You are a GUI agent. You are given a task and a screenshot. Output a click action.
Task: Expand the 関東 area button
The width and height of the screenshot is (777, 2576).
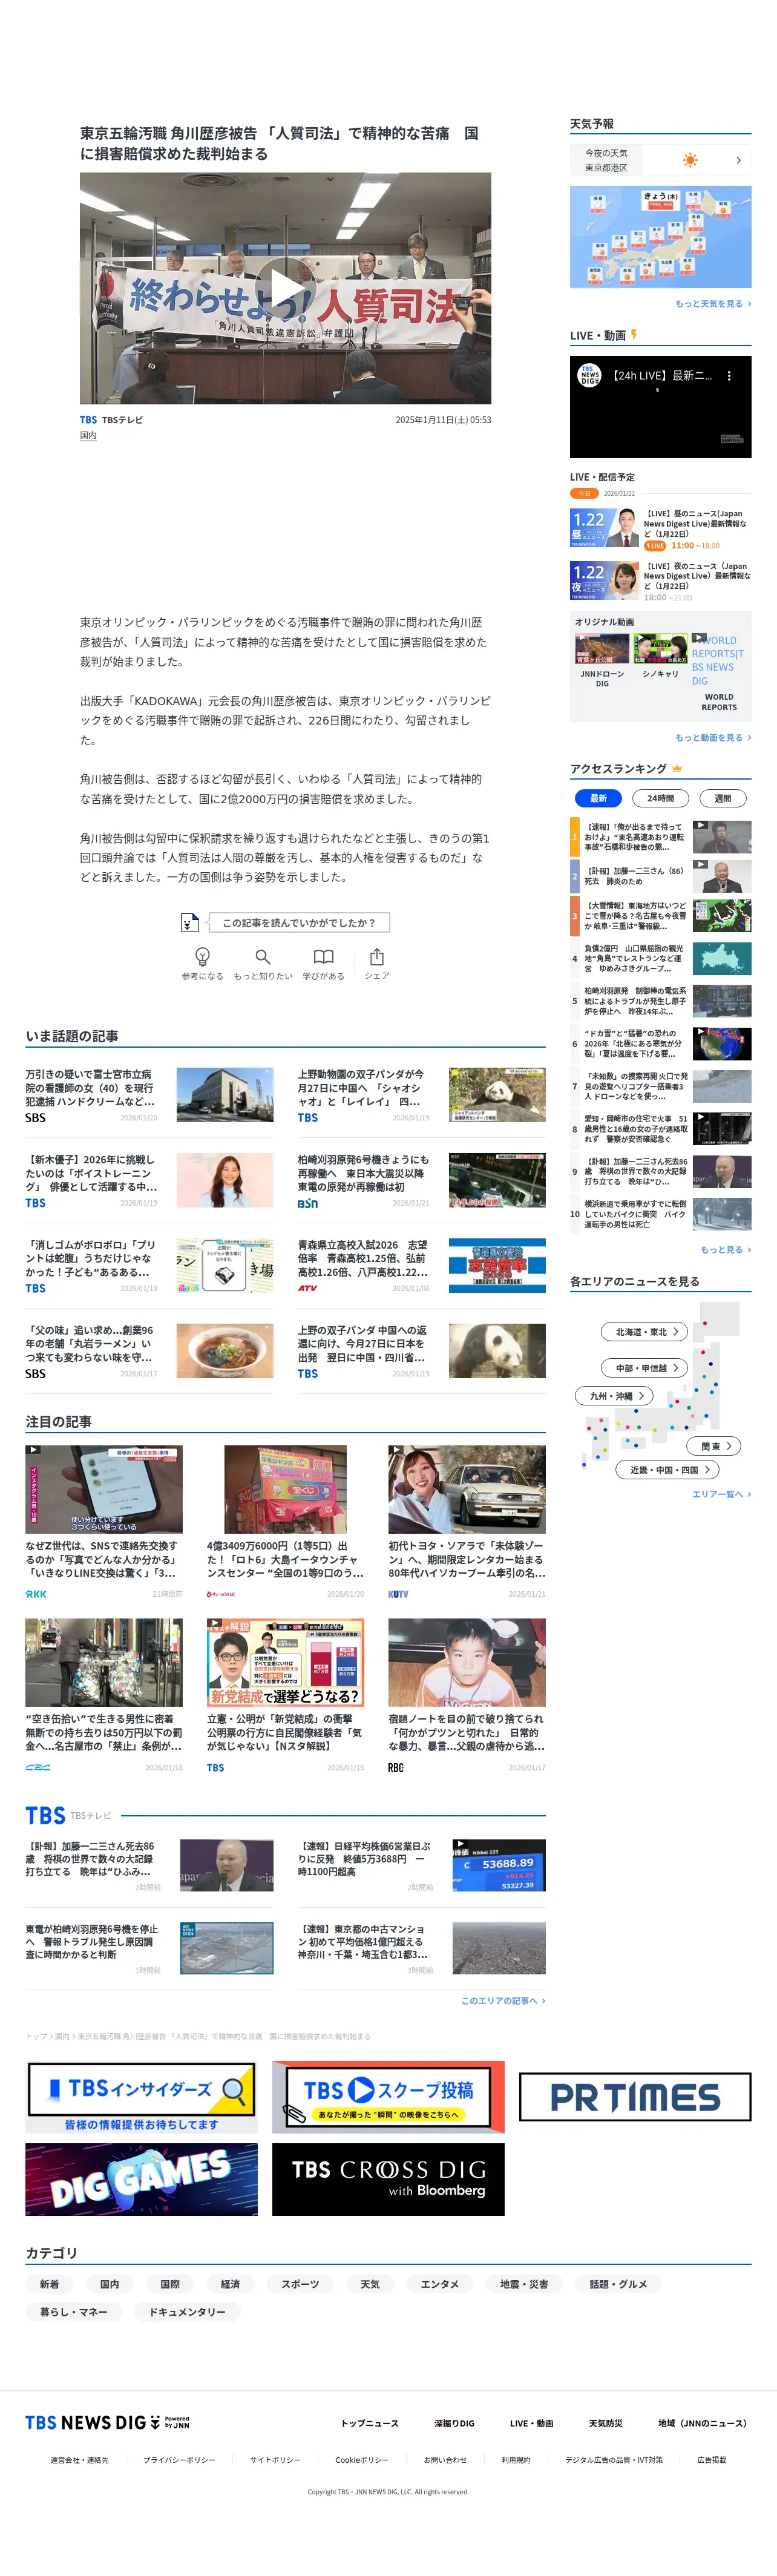point(715,1446)
